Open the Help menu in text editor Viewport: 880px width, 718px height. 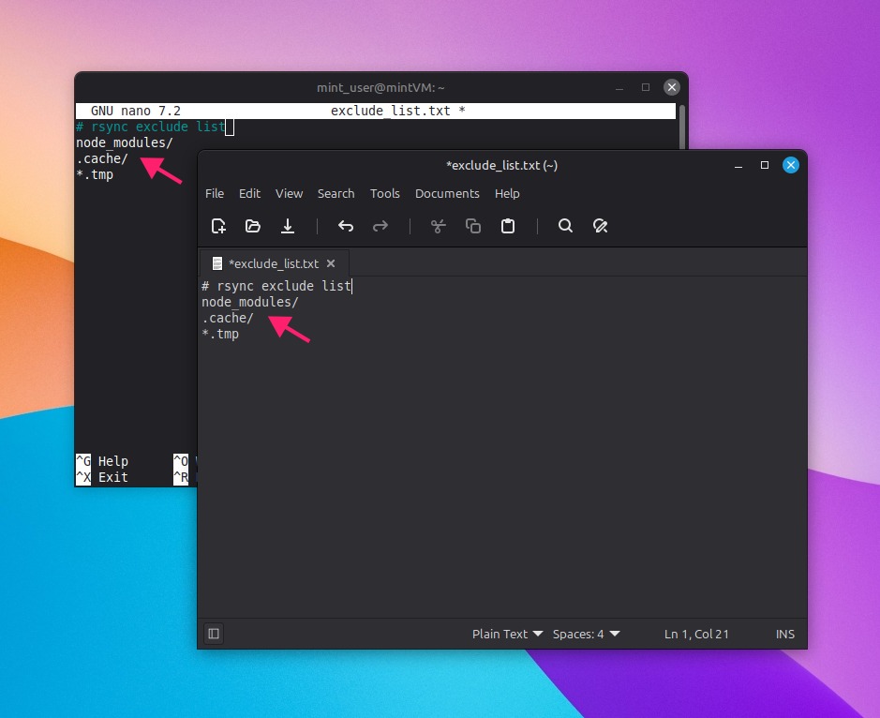click(507, 194)
